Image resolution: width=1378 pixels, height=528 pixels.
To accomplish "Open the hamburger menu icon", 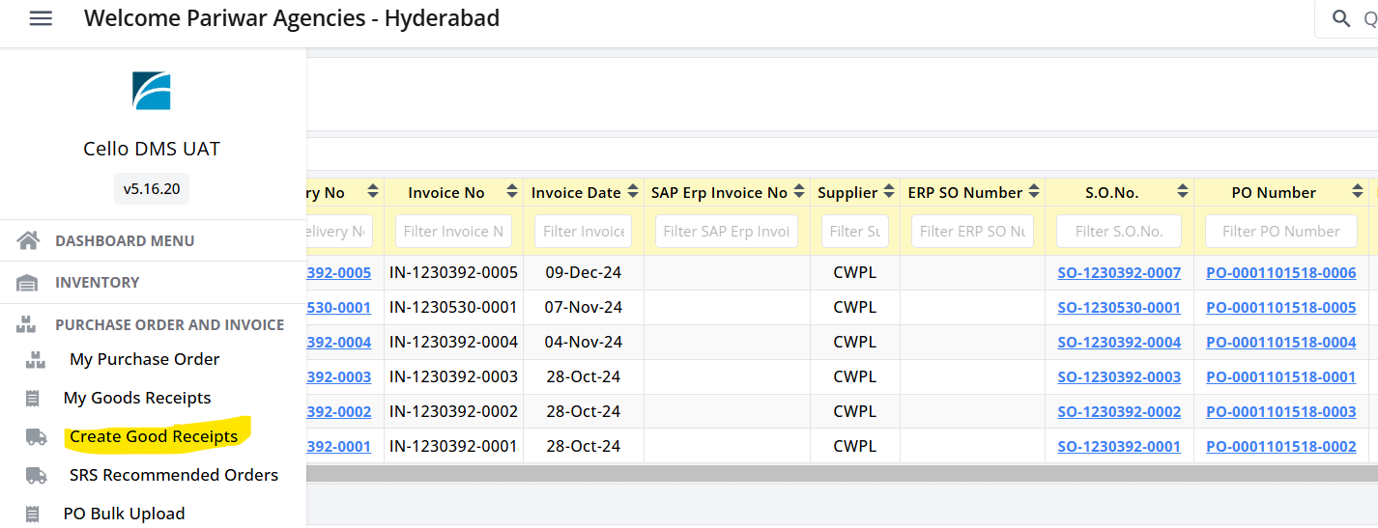I will pos(41,18).
